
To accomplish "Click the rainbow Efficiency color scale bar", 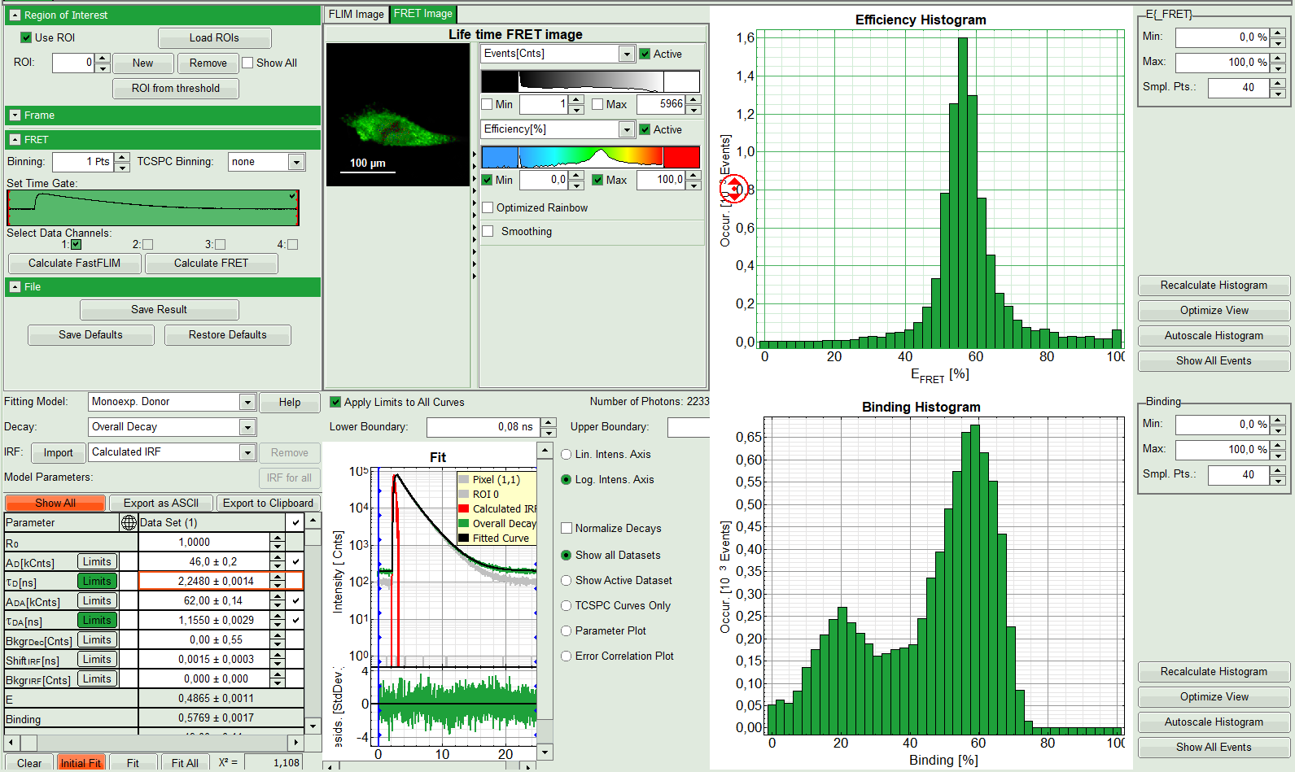I will (590, 157).
